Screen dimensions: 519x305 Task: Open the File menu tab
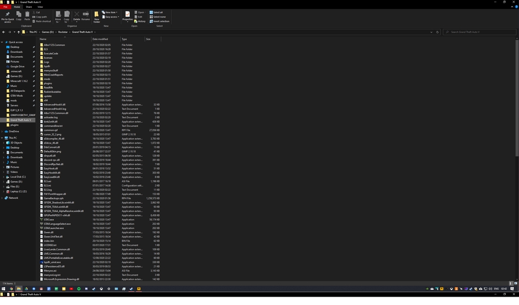click(x=5, y=7)
